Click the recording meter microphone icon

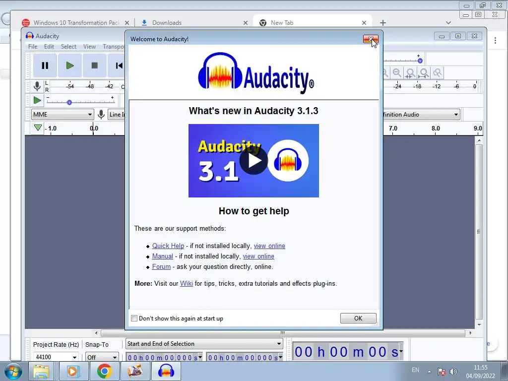(x=37, y=86)
